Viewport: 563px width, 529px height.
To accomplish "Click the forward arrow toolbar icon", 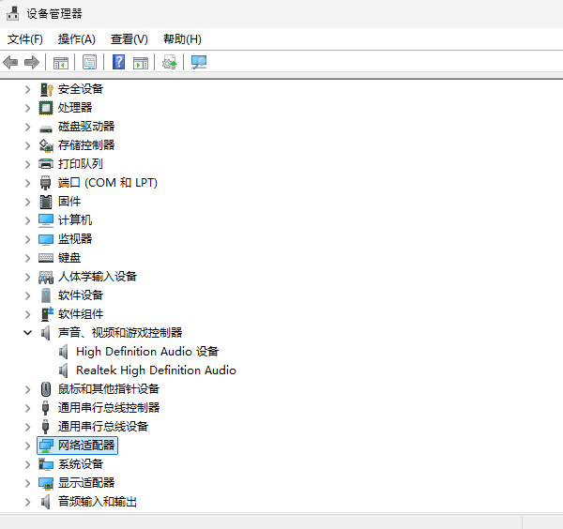I will click(32, 63).
